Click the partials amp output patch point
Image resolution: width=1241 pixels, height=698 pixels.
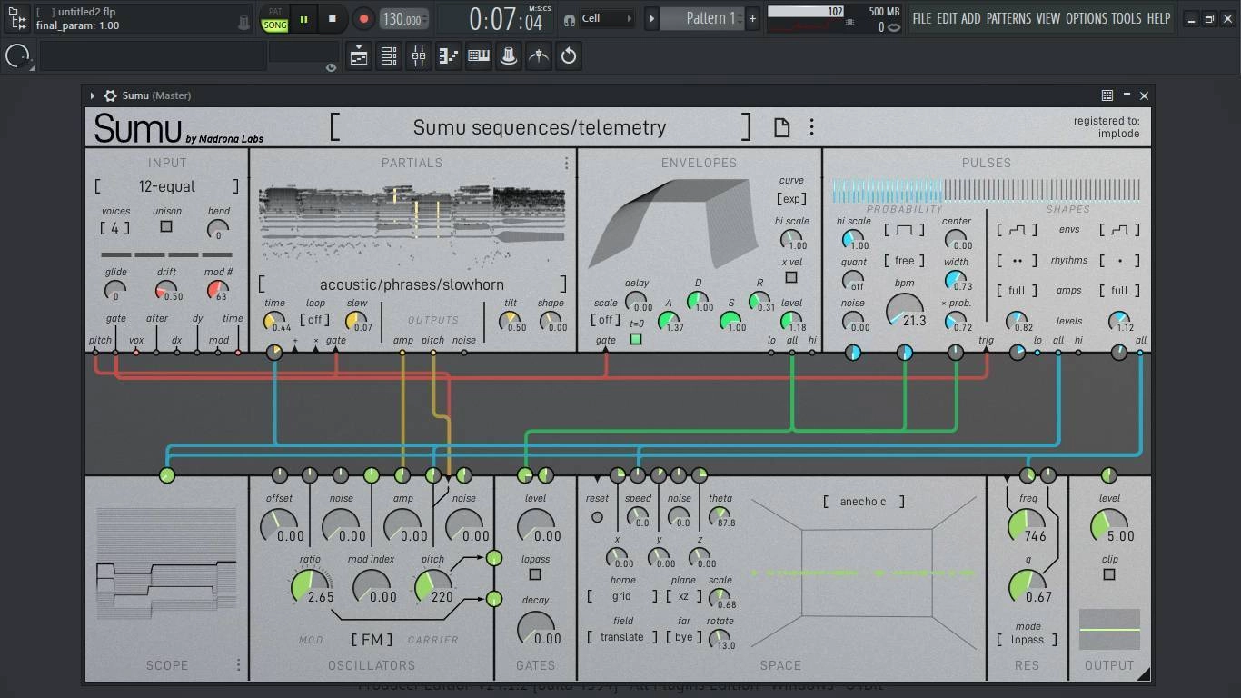(x=402, y=353)
